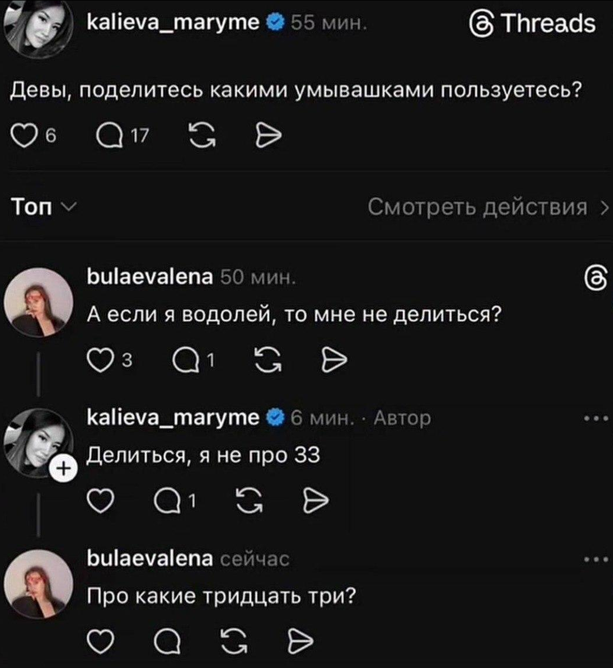This screenshot has width=613, height=668.
Task: Expand the Топ sorting dropdown
Action: 44,207
